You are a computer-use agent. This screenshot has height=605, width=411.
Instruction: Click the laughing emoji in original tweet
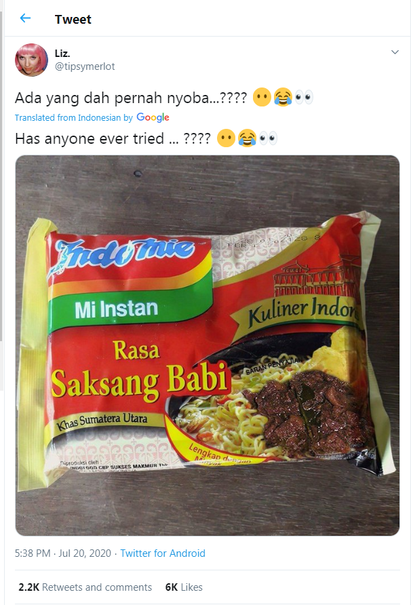283,97
